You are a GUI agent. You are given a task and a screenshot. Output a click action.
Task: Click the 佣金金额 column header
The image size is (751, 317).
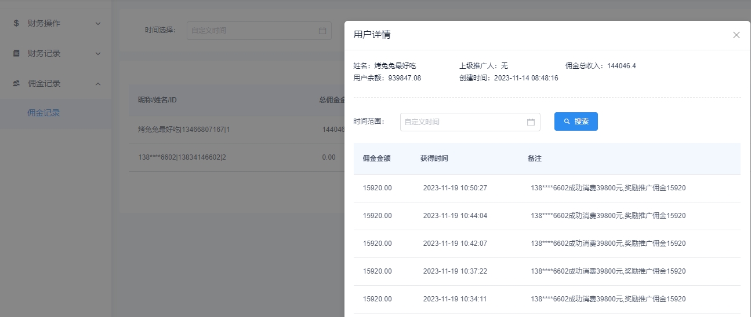point(376,158)
